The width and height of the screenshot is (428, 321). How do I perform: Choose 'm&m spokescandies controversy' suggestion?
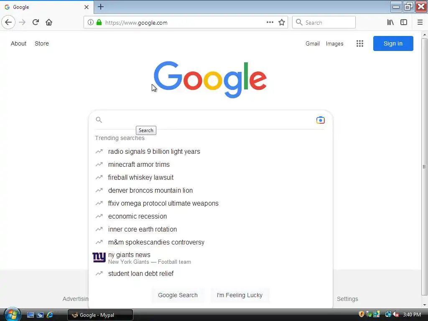pos(210,242)
